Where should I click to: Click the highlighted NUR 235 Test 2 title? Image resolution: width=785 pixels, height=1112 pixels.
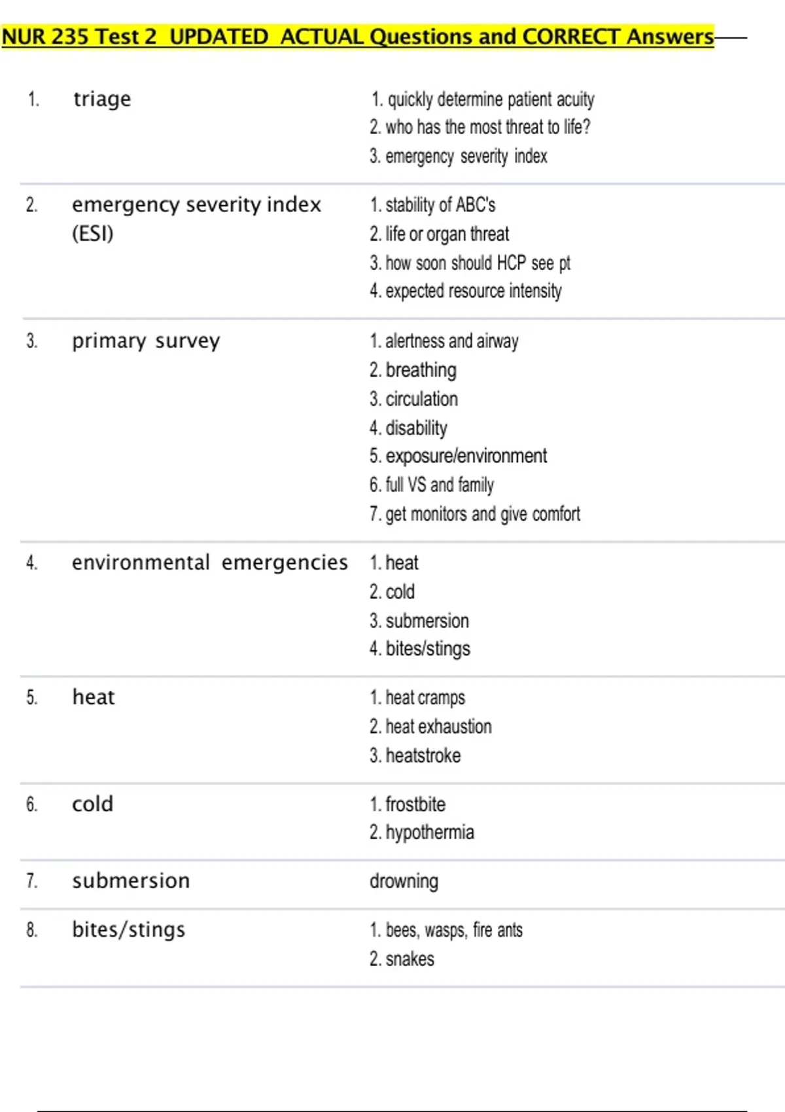357,37
